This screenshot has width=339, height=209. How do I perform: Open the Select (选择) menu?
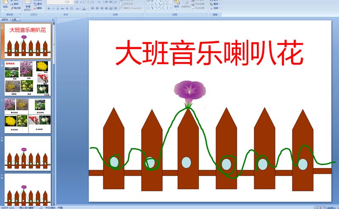(x=215, y=8)
